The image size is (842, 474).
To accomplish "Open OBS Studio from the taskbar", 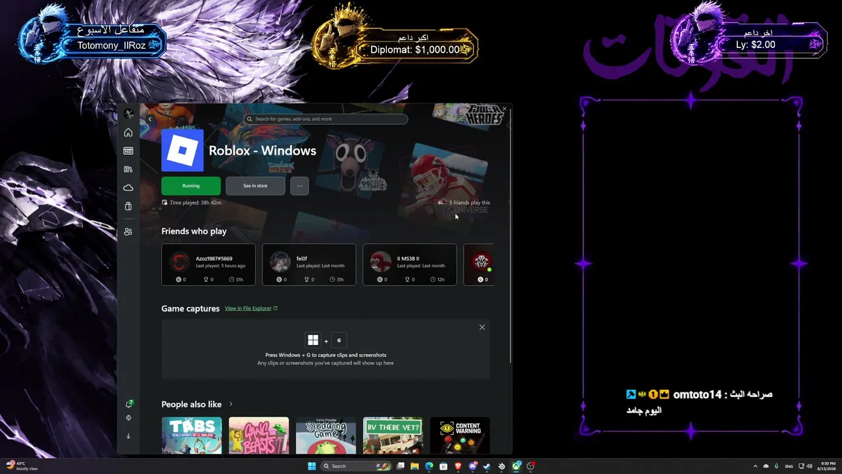I will point(531,466).
